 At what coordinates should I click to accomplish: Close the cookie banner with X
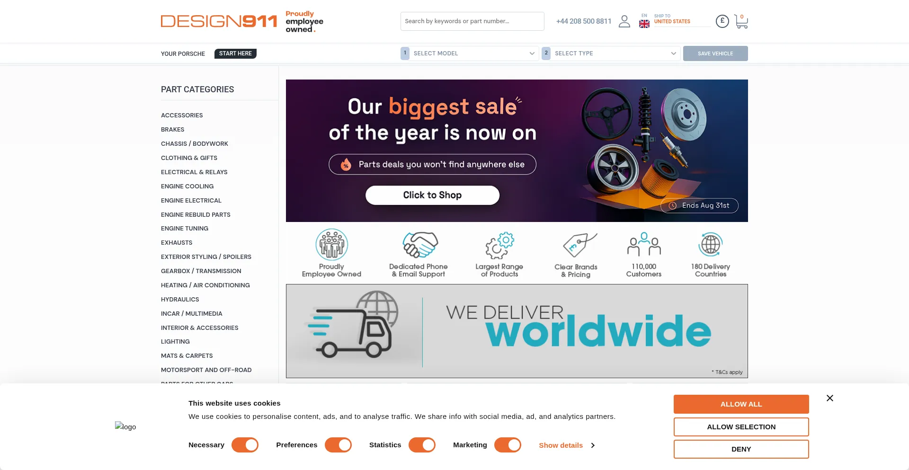(830, 398)
